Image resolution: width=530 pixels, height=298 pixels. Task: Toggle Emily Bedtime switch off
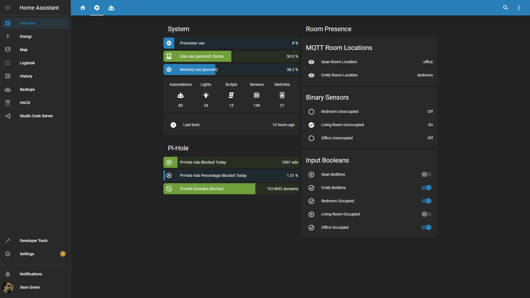coord(426,188)
